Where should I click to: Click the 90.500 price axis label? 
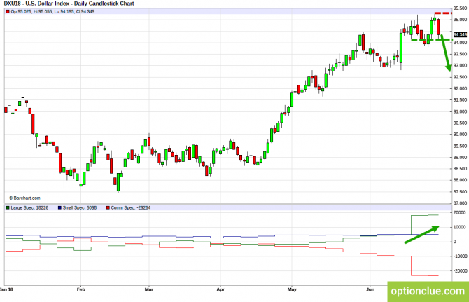460,123
